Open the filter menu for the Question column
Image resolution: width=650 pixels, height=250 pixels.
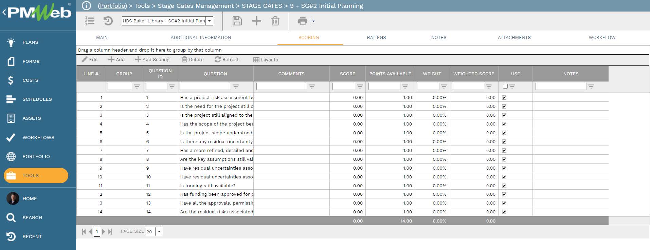tap(236, 86)
